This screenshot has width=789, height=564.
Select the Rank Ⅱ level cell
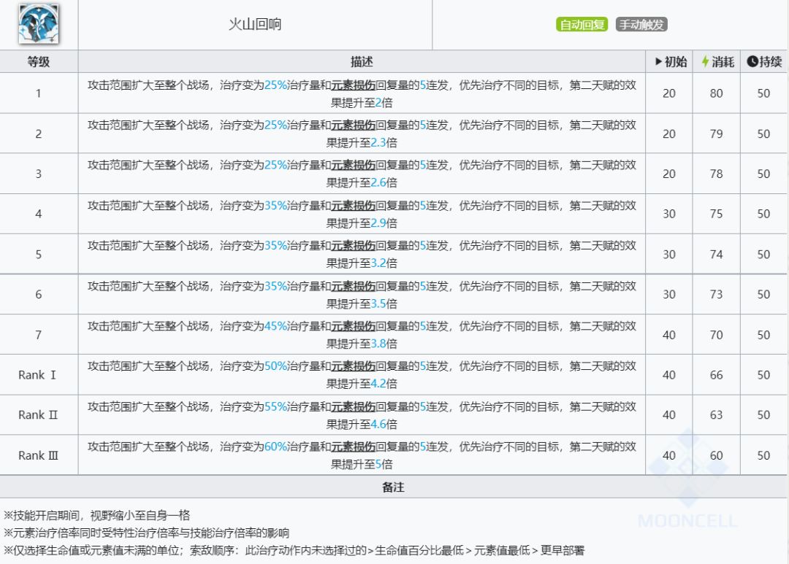pyautogui.click(x=38, y=414)
